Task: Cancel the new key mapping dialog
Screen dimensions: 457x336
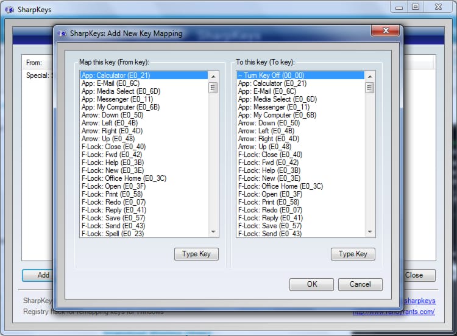Action: point(360,284)
